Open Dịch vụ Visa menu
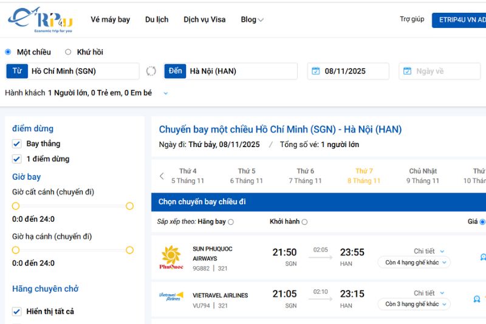486x324 pixels. 205,19
